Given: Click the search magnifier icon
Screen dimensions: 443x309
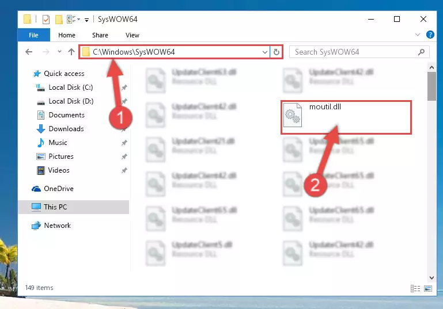Looking at the screenshot, I should pyautogui.click(x=421, y=52).
